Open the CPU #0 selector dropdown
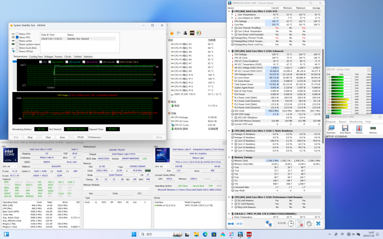383x239 pixels. [10, 166]
